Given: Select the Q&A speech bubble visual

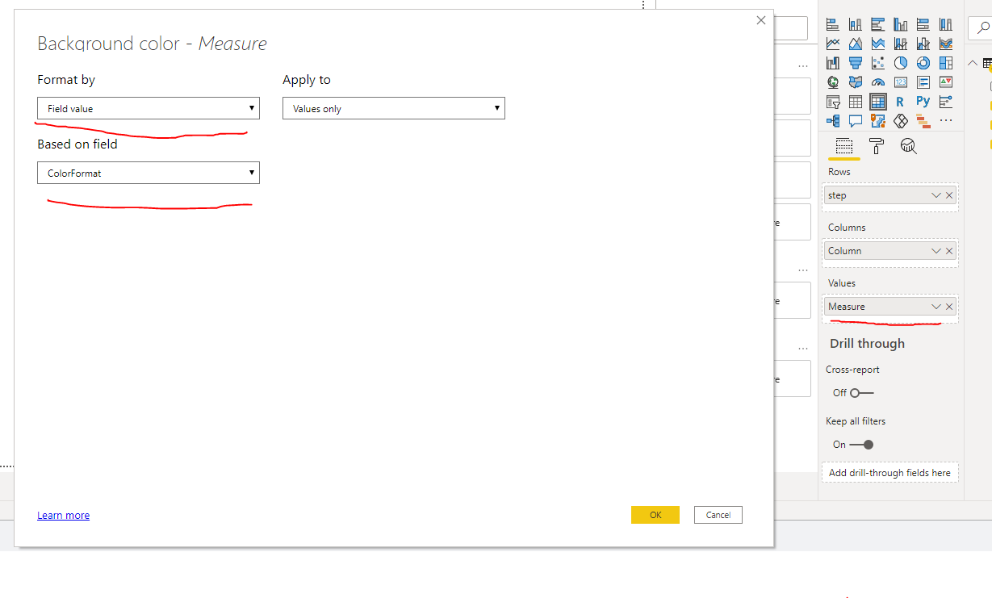Looking at the screenshot, I should point(856,120).
